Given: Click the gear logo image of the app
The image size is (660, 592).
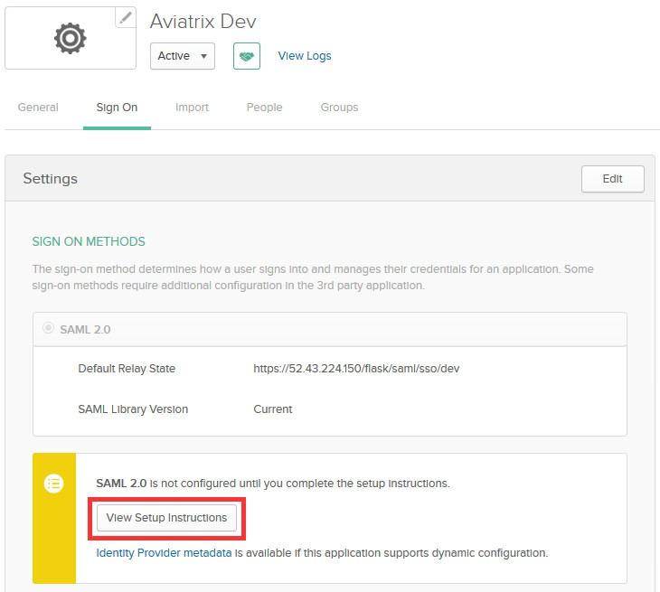Looking at the screenshot, I should (x=71, y=37).
